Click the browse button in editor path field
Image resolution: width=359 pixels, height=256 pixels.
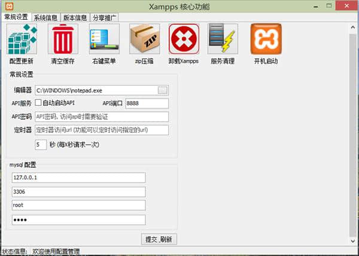pyautogui.click(x=163, y=90)
